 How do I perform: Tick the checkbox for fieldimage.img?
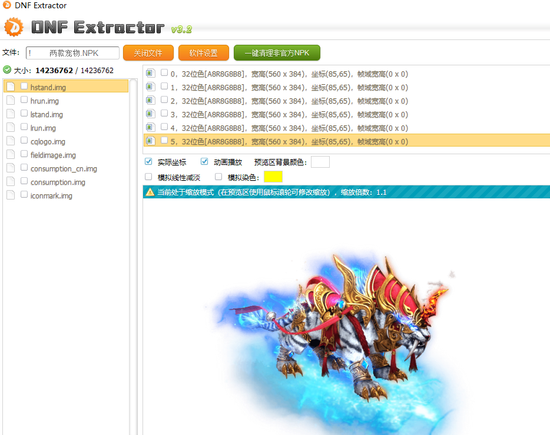(24, 154)
